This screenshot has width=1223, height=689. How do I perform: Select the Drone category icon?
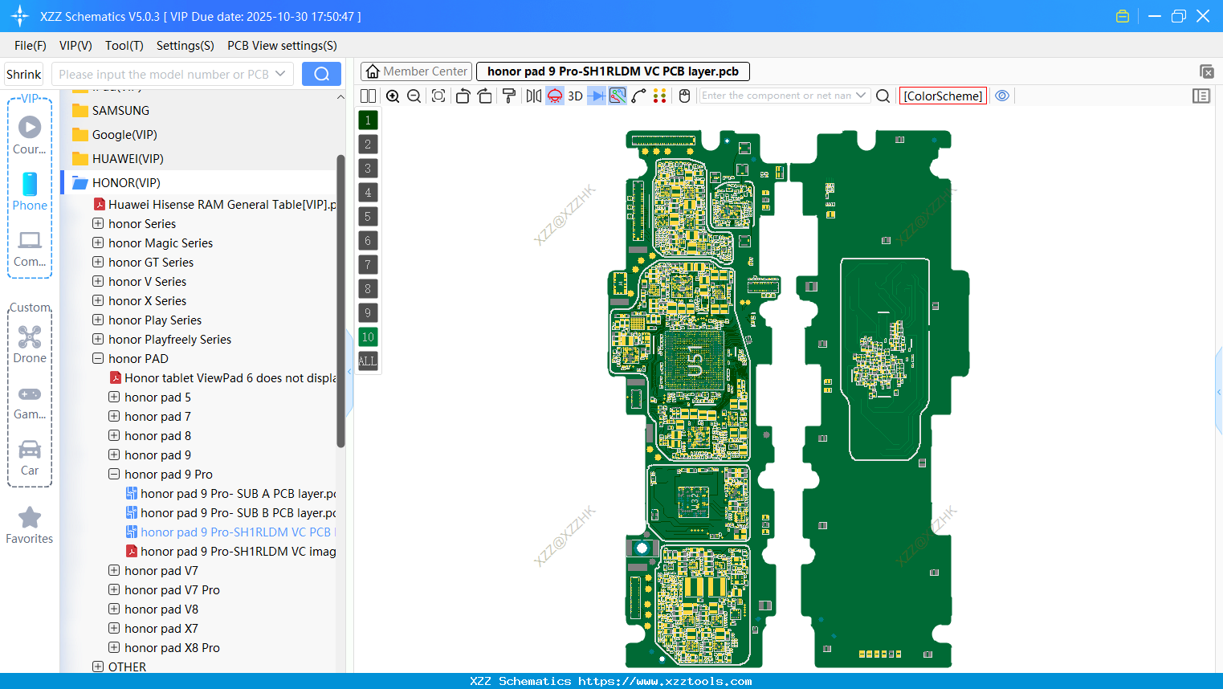coord(30,344)
